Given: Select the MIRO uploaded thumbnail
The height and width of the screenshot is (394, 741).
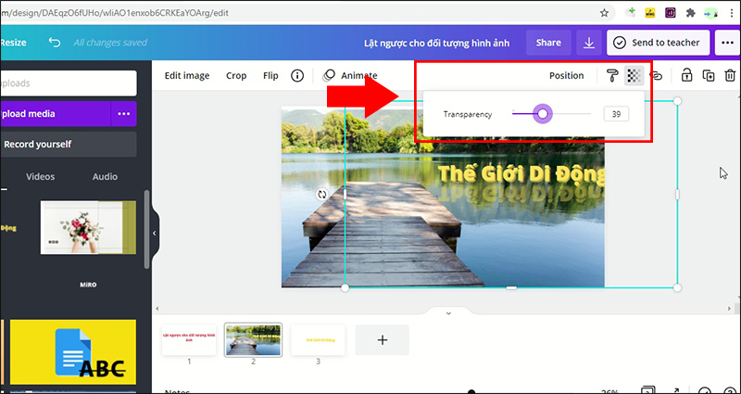Looking at the screenshot, I should pos(88,285).
